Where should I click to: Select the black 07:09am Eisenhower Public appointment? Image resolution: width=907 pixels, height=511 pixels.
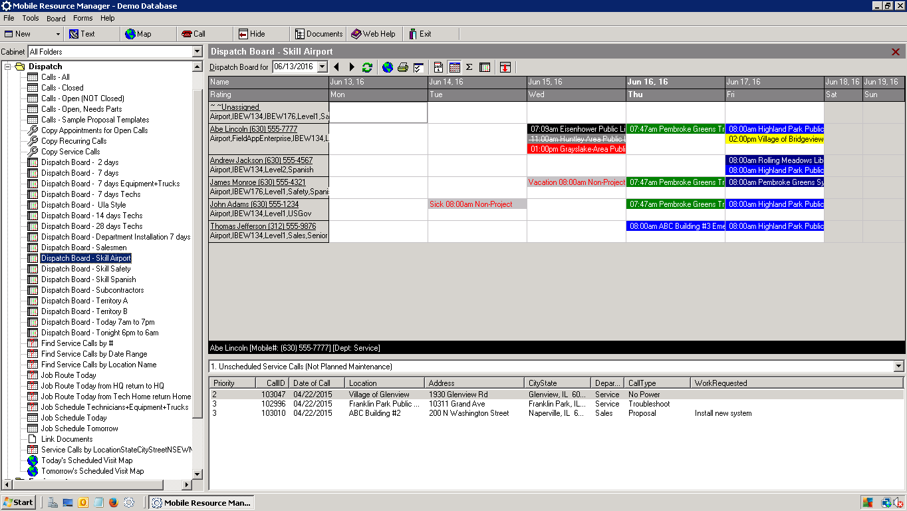click(577, 129)
